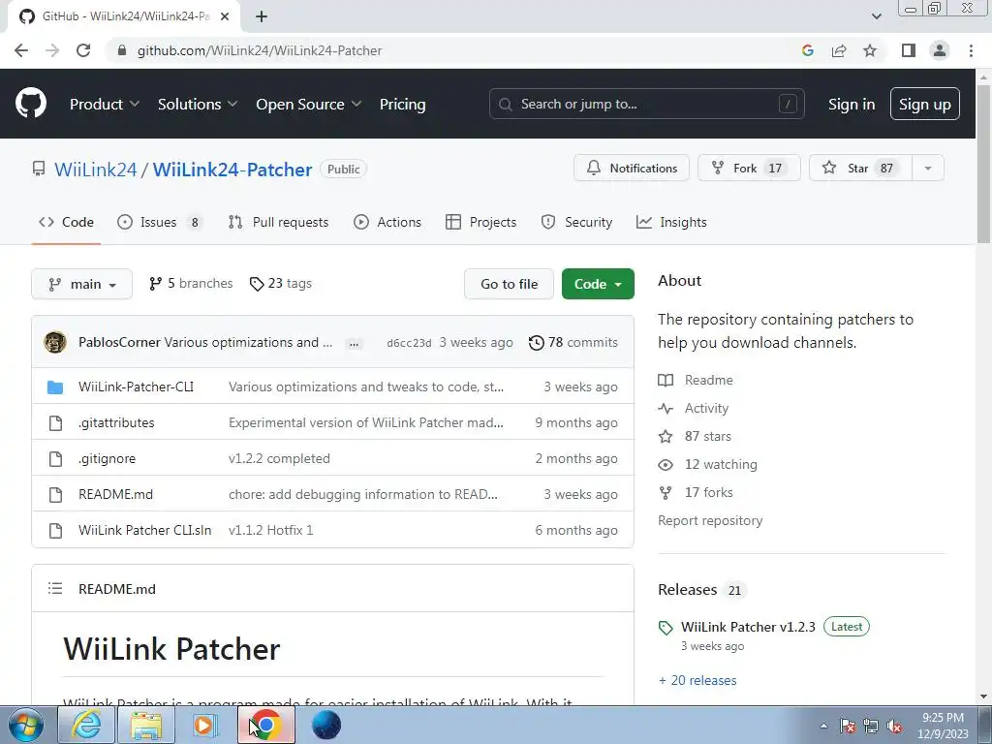This screenshot has width=992, height=744.
Task: Click the WiiLink-Patcher-CLI folder icon
Action: [x=55, y=387]
